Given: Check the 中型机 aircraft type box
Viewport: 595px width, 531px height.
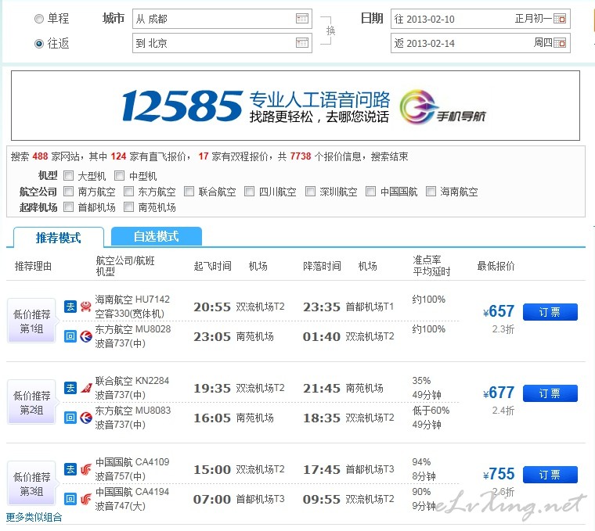Looking at the screenshot, I should point(119,175).
